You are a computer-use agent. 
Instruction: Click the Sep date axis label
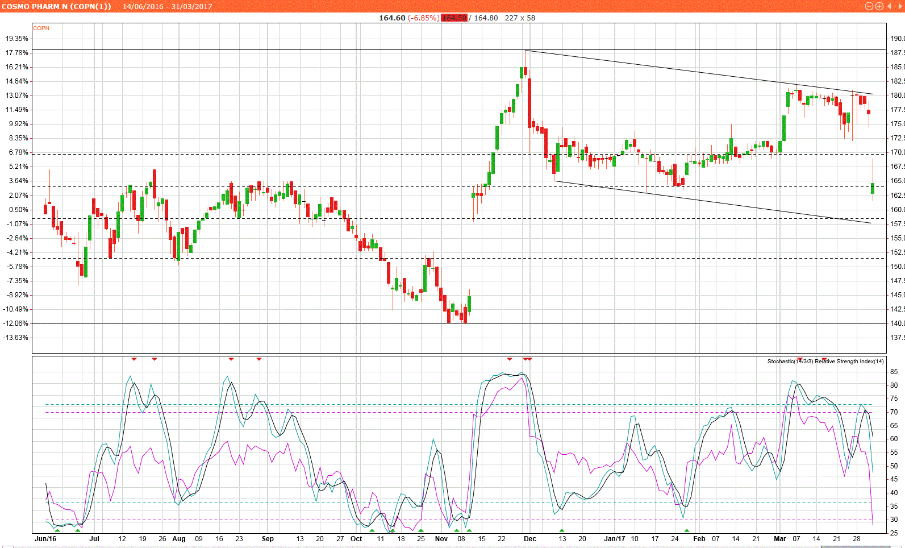coord(268,538)
